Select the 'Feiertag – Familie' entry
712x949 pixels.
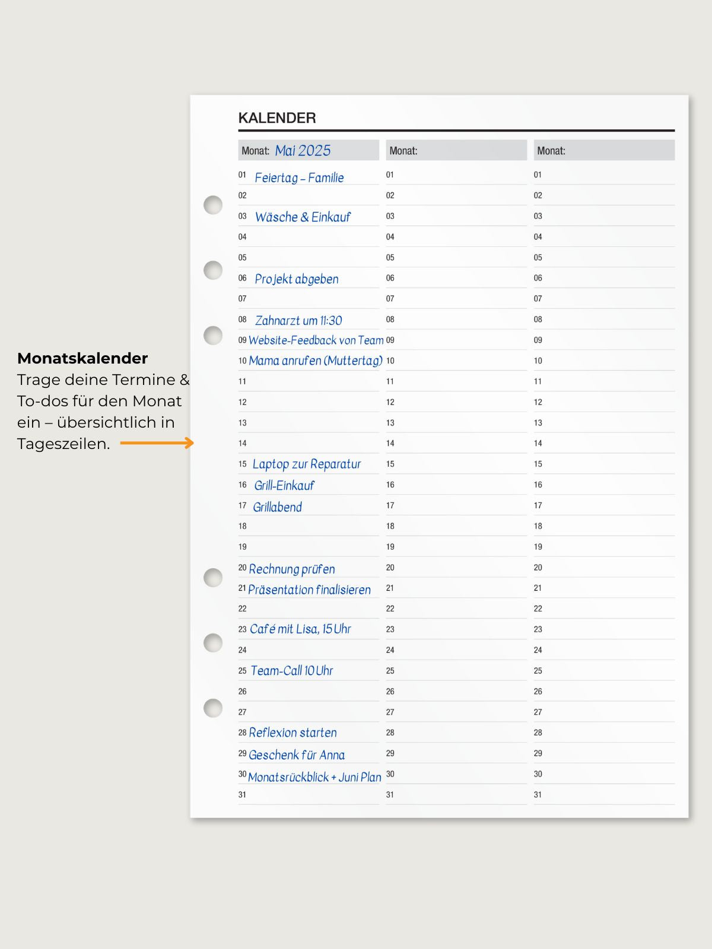[x=299, y=177]
